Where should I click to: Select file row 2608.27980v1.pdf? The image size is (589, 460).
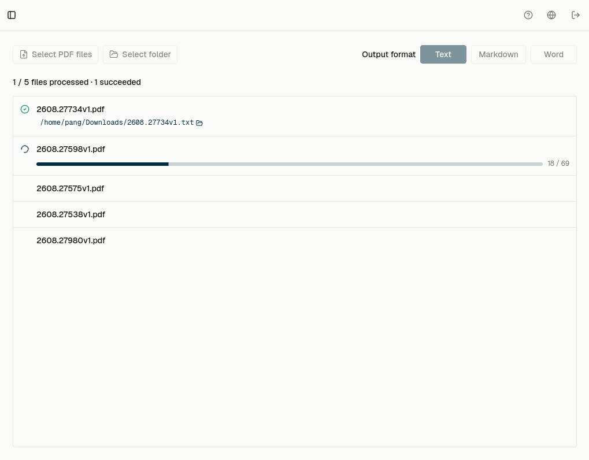click(x=295, y=240)
